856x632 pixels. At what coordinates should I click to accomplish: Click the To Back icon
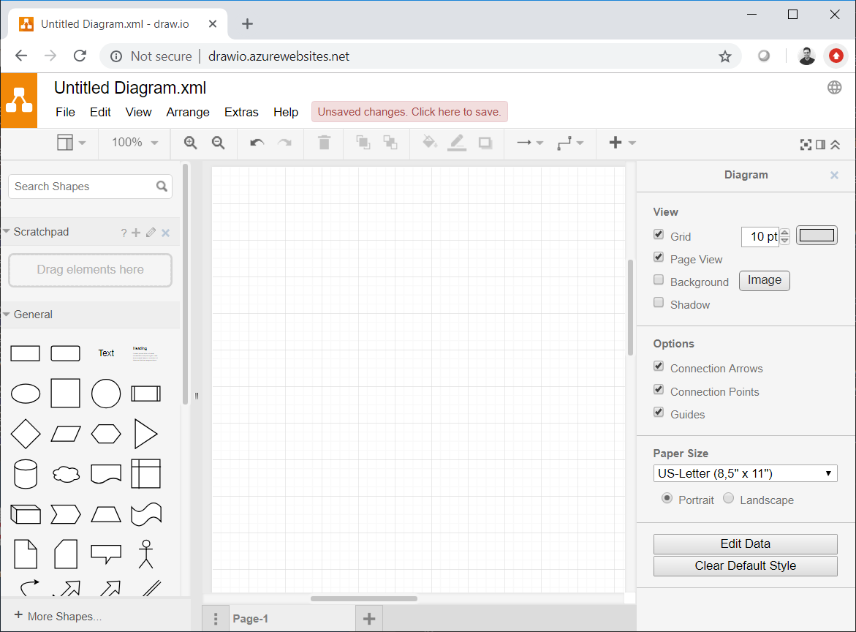tap(390, 143)
